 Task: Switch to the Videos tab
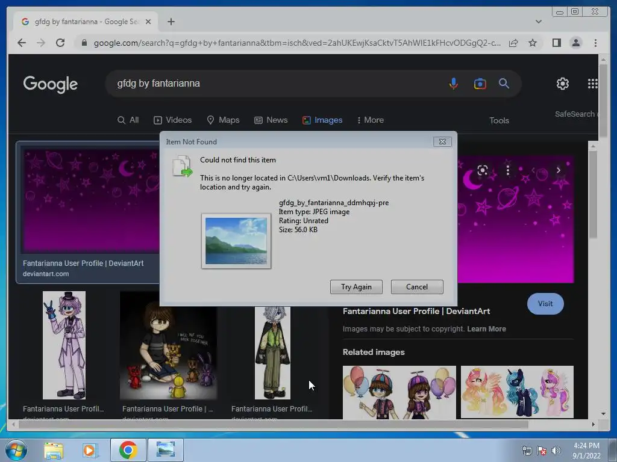tap(173, 120)
